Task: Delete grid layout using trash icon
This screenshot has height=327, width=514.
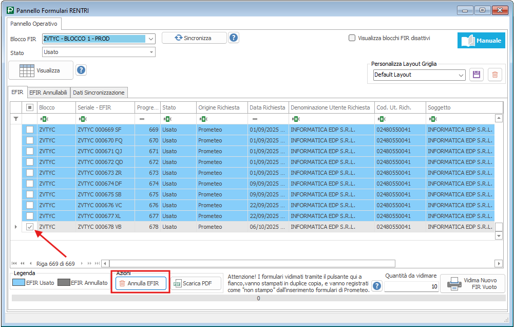Action: click(x=494, y=75)
